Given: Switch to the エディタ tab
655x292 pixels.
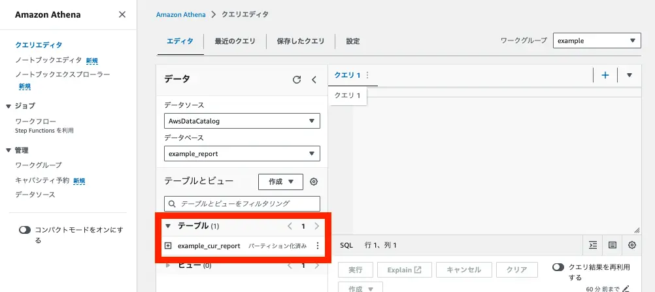Looking at the screenshot, I should pyautogui.click(x=180, y=41).
